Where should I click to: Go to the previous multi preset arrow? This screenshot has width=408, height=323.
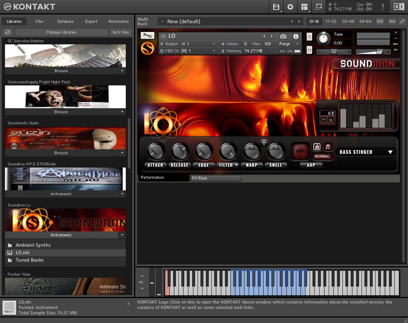pos(292,21)
